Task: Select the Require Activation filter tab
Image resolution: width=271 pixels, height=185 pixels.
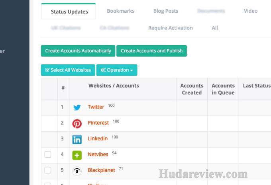Action: 171,28
